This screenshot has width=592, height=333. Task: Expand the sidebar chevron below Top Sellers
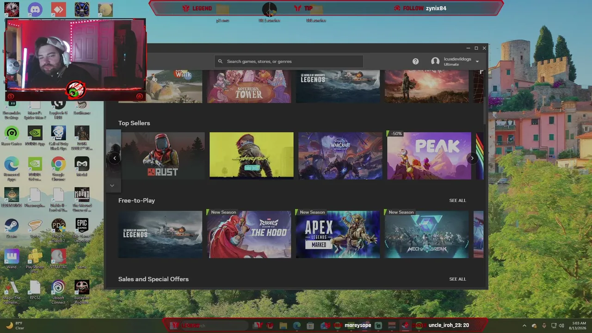tap(112, 185)
